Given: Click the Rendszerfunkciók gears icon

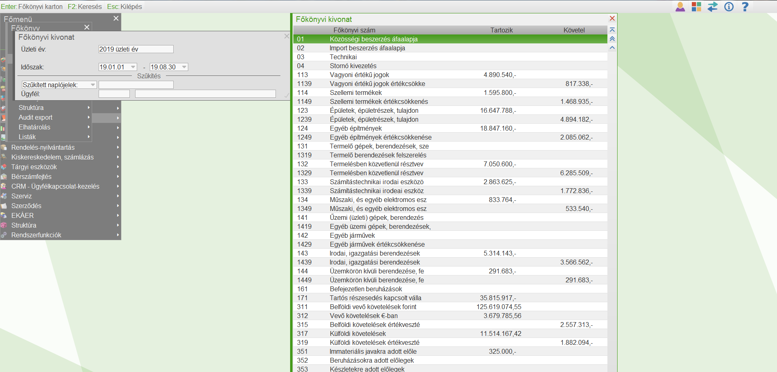Looking at the screenshot, I should 4,235.
